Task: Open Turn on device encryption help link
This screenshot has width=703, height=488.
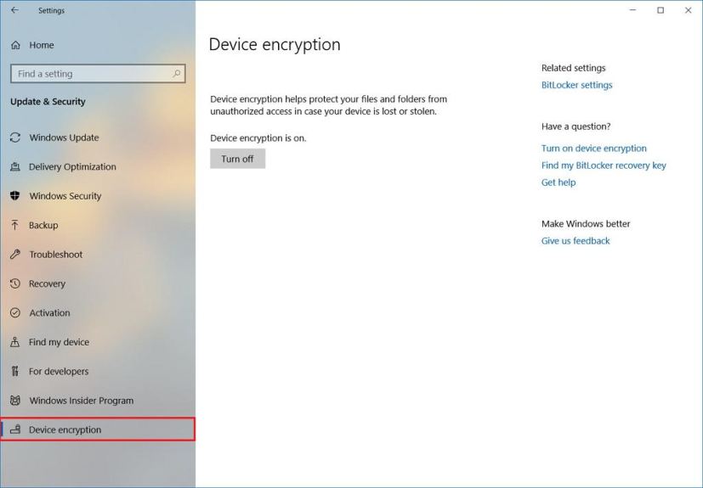Action: click(593, 149)
